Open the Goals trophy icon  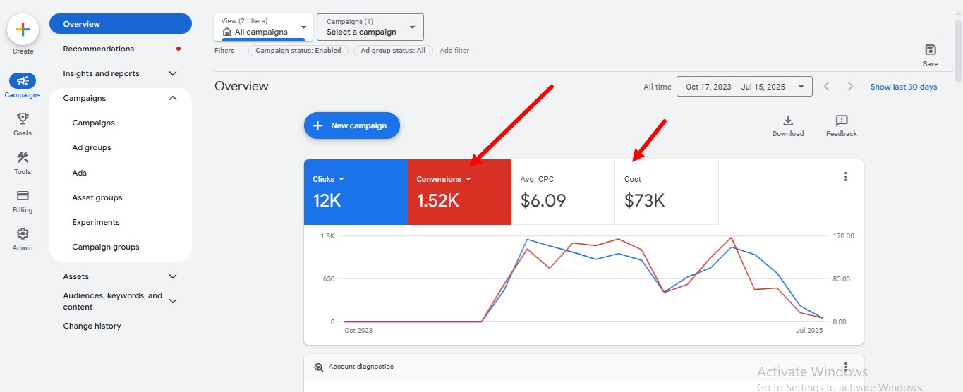click(x=23, y=118)
